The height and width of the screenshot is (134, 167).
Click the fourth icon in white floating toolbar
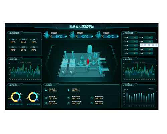click(153, 45)
